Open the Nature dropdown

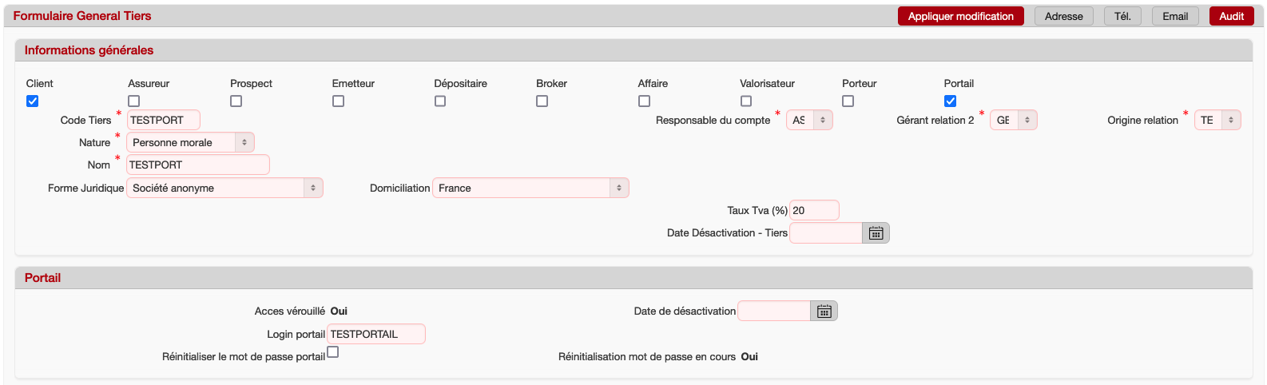pos(190,142)
